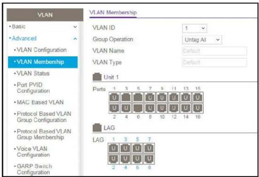Select the VLAN Membership tab heading
Screen dimensions: 259x177
113,13
